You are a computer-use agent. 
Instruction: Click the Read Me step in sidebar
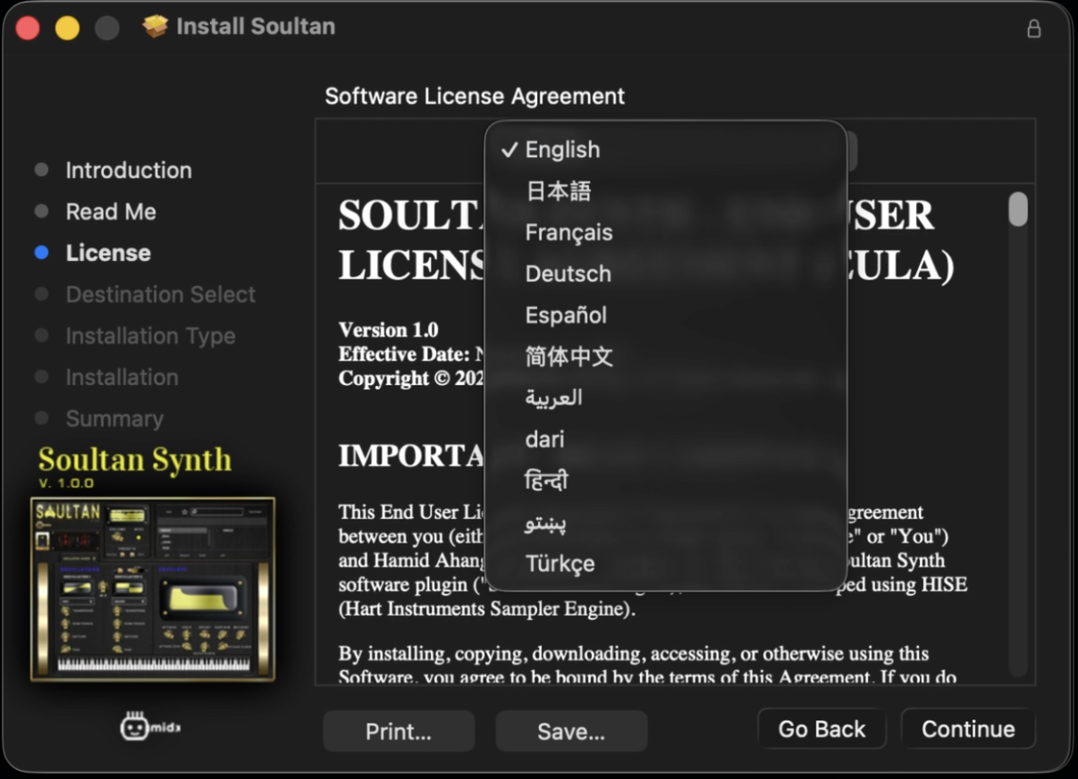pyautogui.click(x=111, y=212)
